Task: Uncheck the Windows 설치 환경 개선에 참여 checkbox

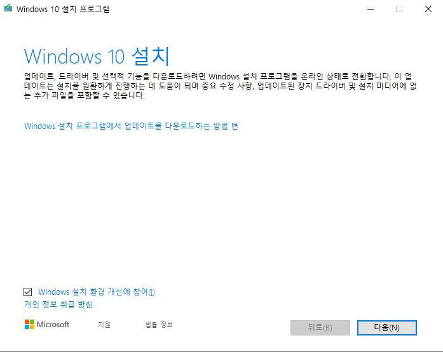Action: click(28, 292)
